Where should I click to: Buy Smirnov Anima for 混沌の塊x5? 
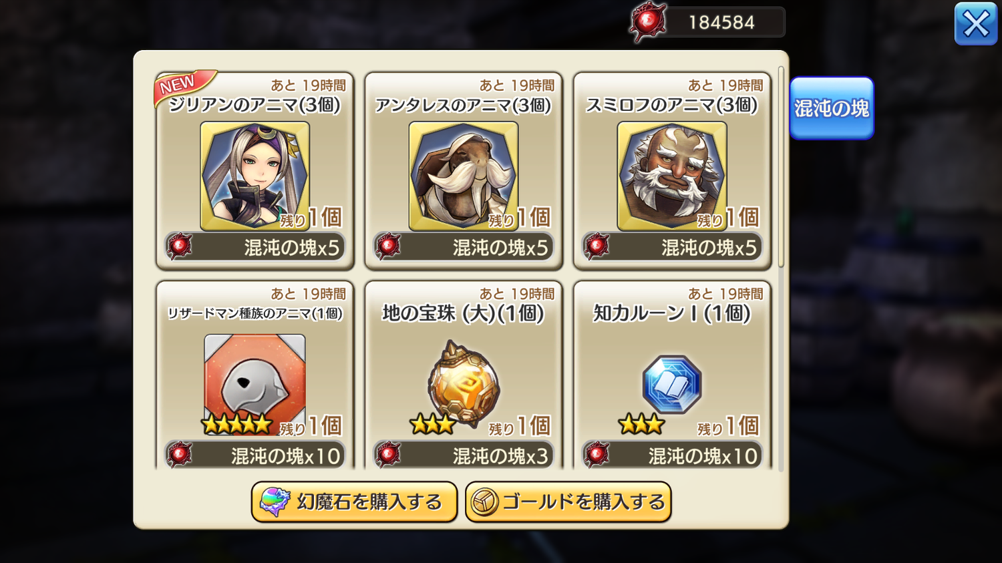coord(671,247)
